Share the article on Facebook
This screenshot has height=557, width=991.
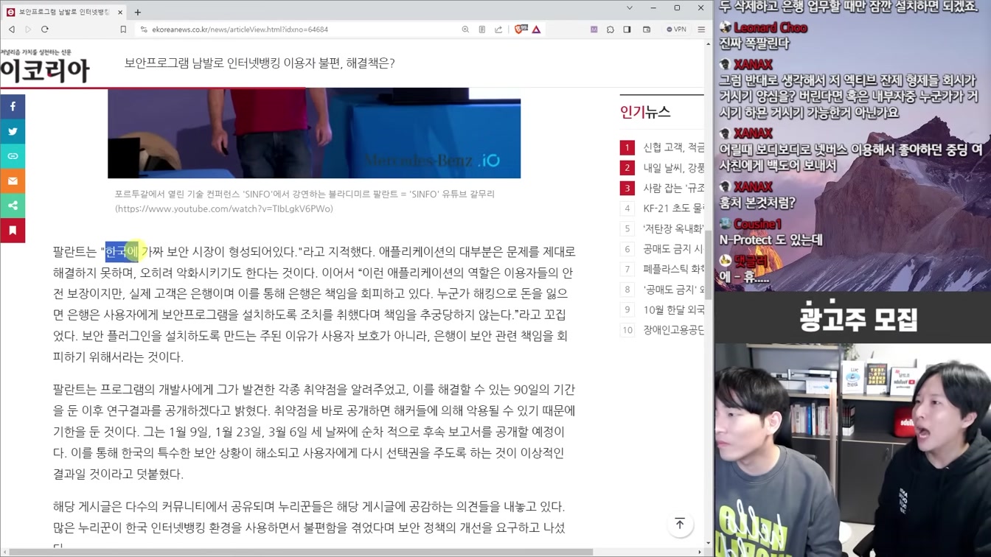pos(13,107)
